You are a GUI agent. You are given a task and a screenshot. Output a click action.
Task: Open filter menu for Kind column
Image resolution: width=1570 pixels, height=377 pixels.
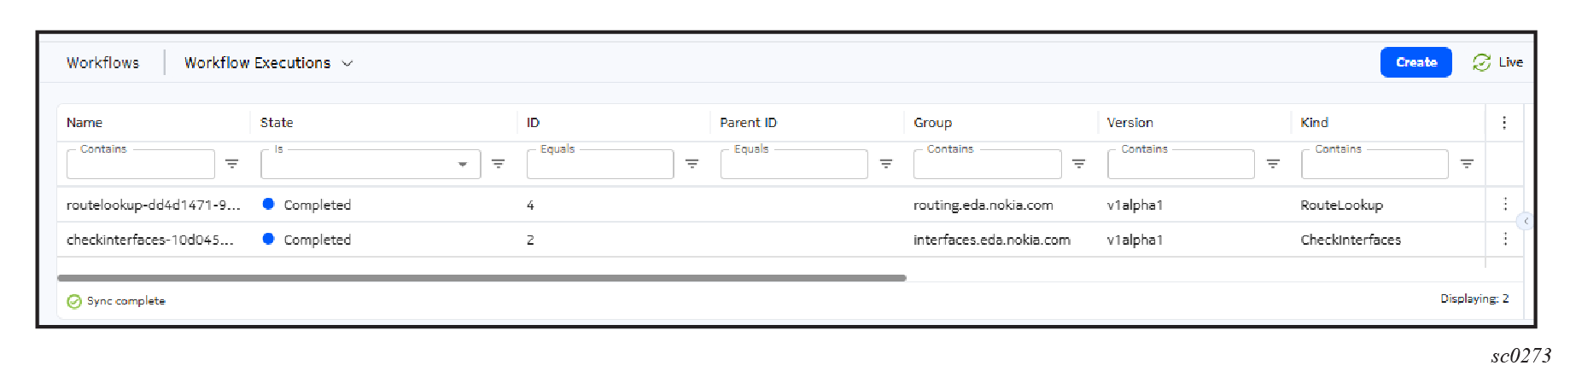click(1467, 164)
